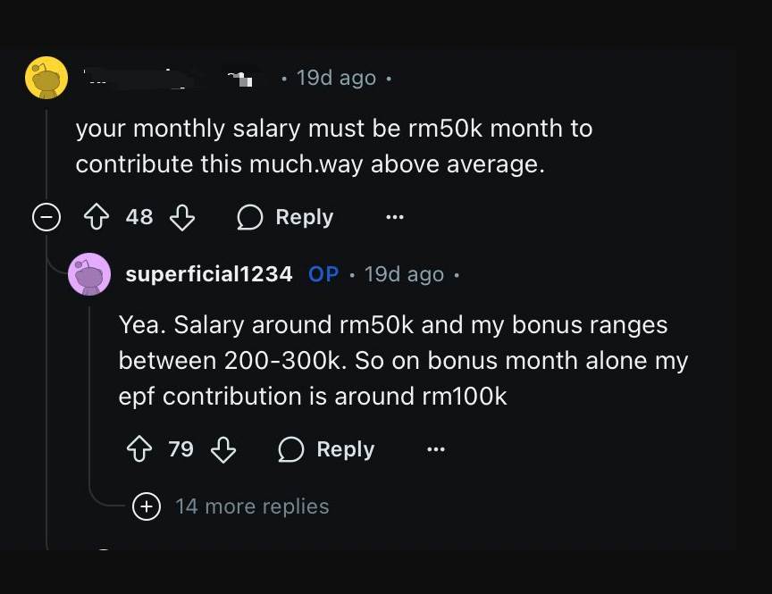The height and width of the screenshot is (594, 772).
Task: Click 19d ago timestamp on top comment
Action: click(x=336, y=79)
